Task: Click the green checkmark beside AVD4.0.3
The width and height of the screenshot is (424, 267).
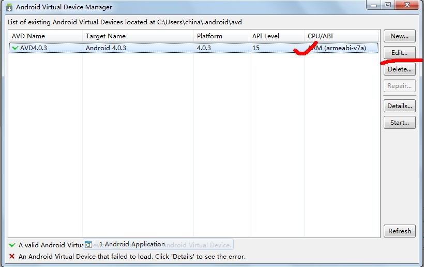Action: click(x=16, y=48)
